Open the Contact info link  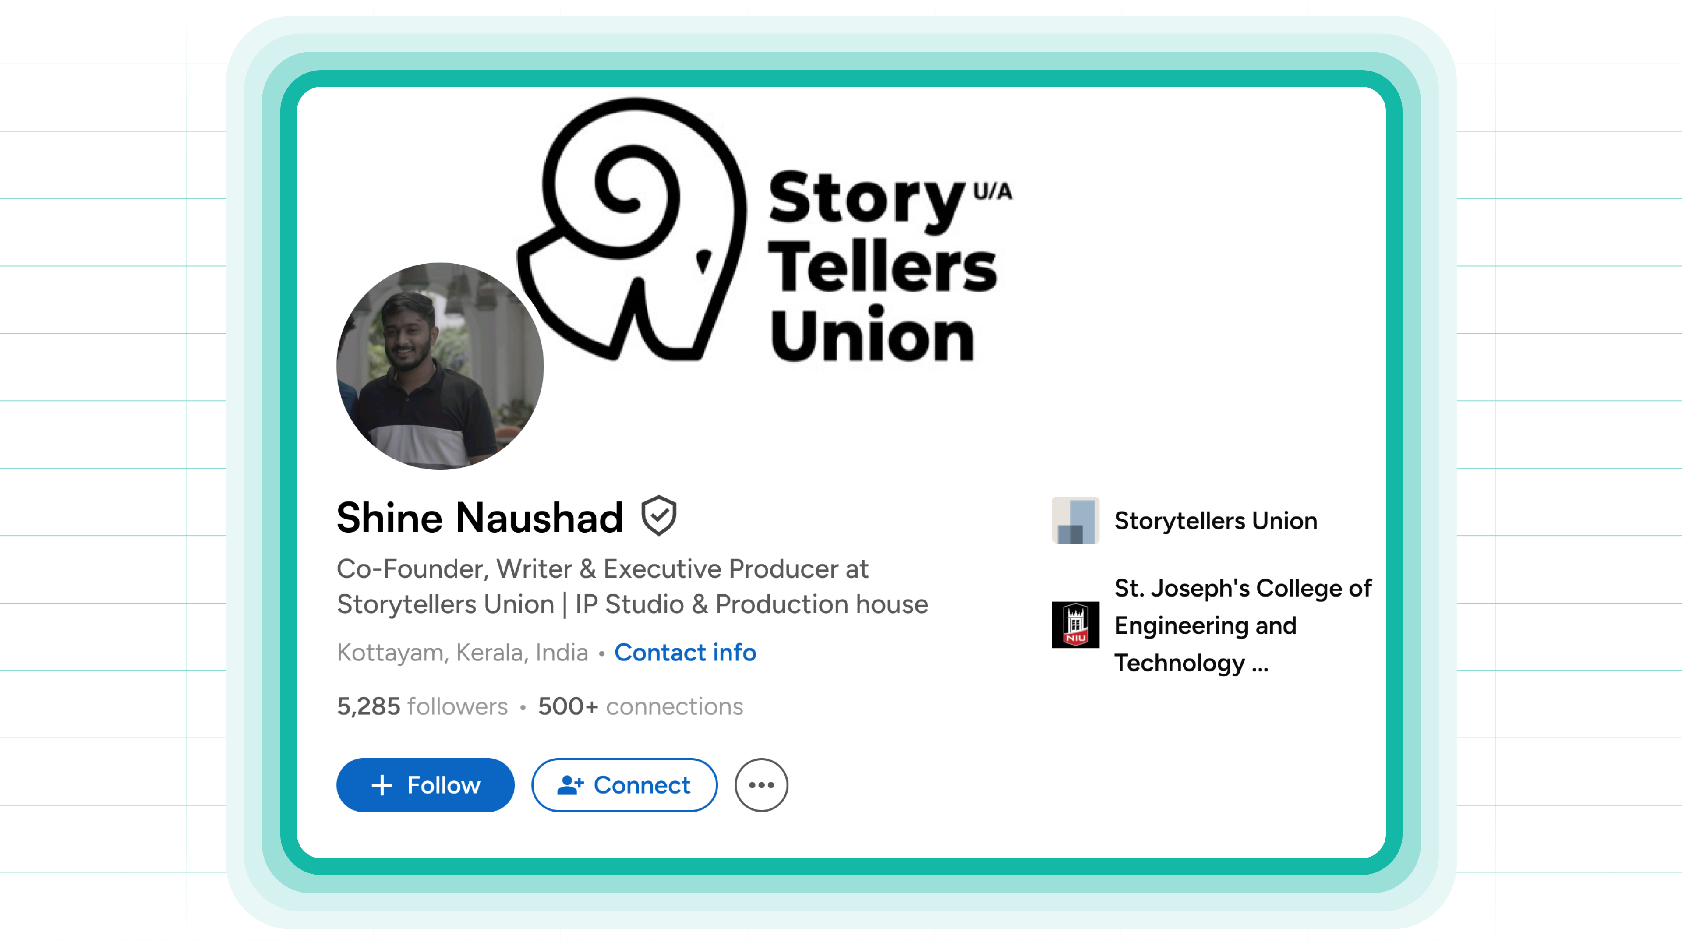(x=685, y=652)
